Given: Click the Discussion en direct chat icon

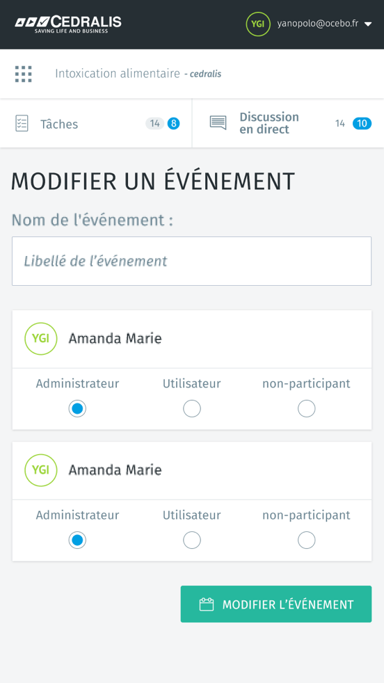Looking at the screenshot, I should [x=218, y=123].
